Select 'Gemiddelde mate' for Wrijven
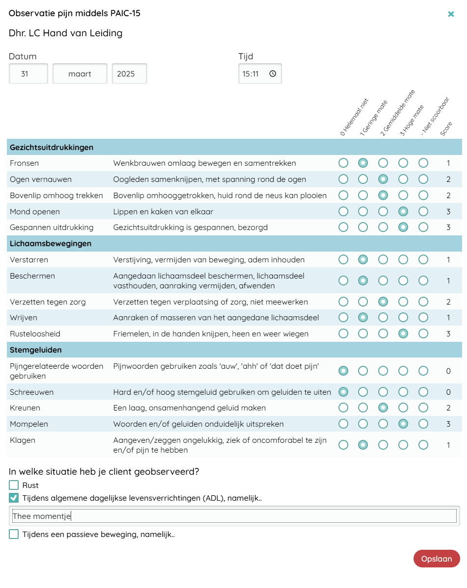The height and width of the screenshot is (588, 467). tap(383, 317)
